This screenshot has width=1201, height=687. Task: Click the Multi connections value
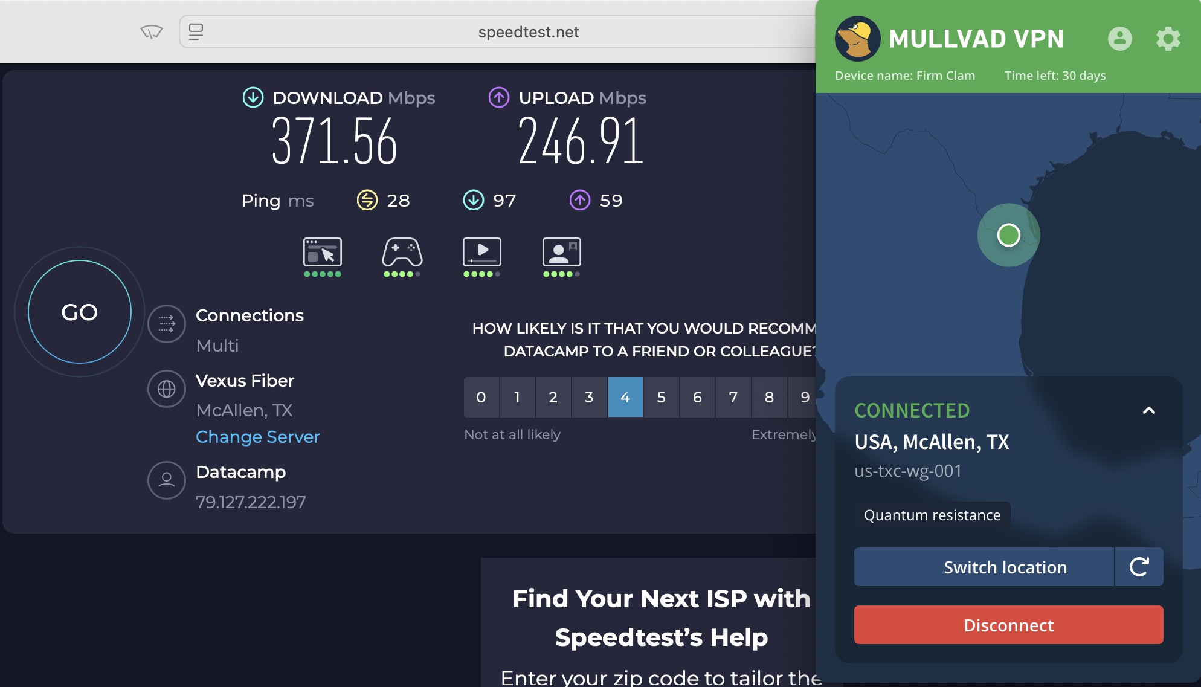(x=217, y=346)
